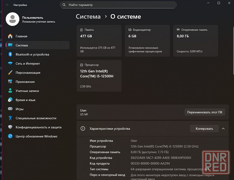The image size is (234, 180).
Task: Select Система in the sidebar
Action: tap(37, 45)
